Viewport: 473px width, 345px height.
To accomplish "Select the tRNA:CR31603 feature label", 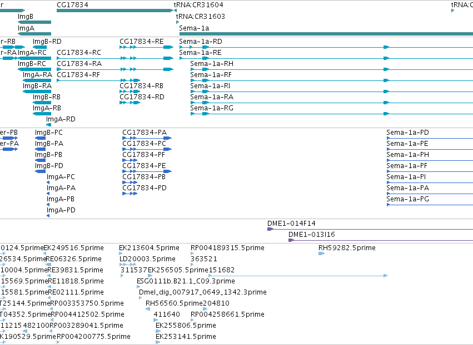I will pyautogui.click(x=200, y=16).
